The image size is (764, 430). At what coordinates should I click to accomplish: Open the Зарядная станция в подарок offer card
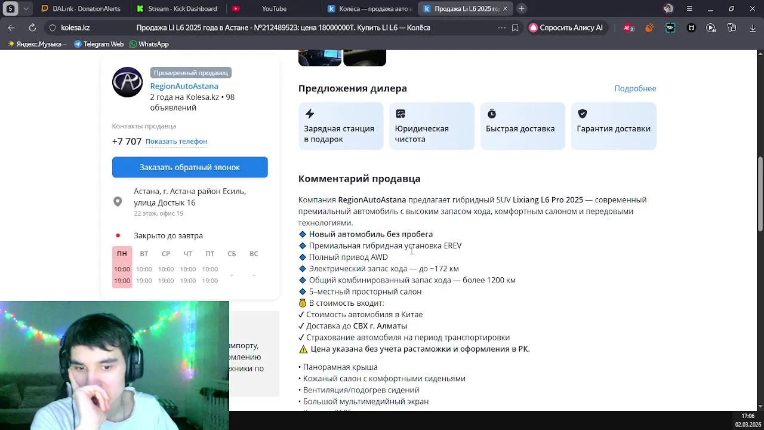tap(341, 126)
